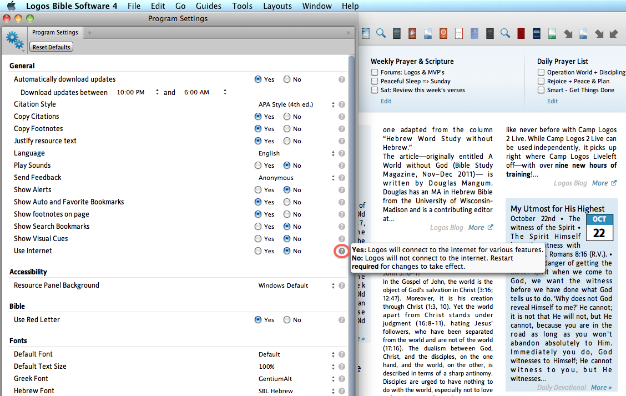Click help icon for Resource Panel Background
This screenshot has width=626, height=396.
(342, 285)
